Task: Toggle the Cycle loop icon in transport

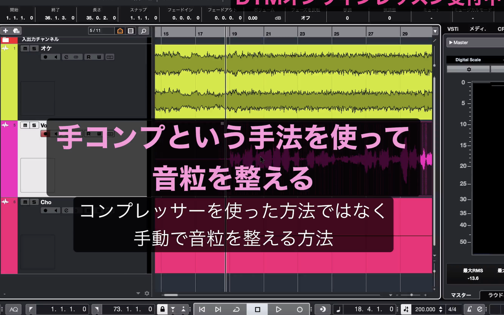Action: pos(236,309)
